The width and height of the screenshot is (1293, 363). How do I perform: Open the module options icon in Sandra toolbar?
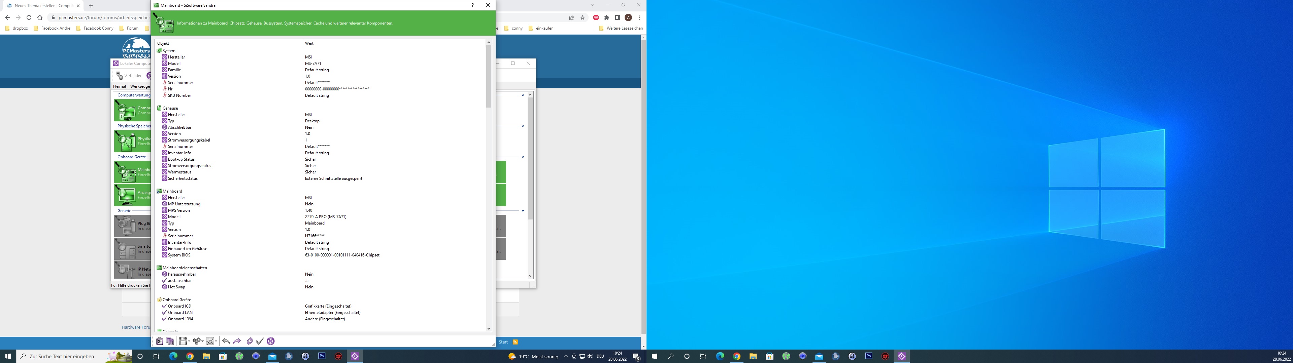pos(160,341)
